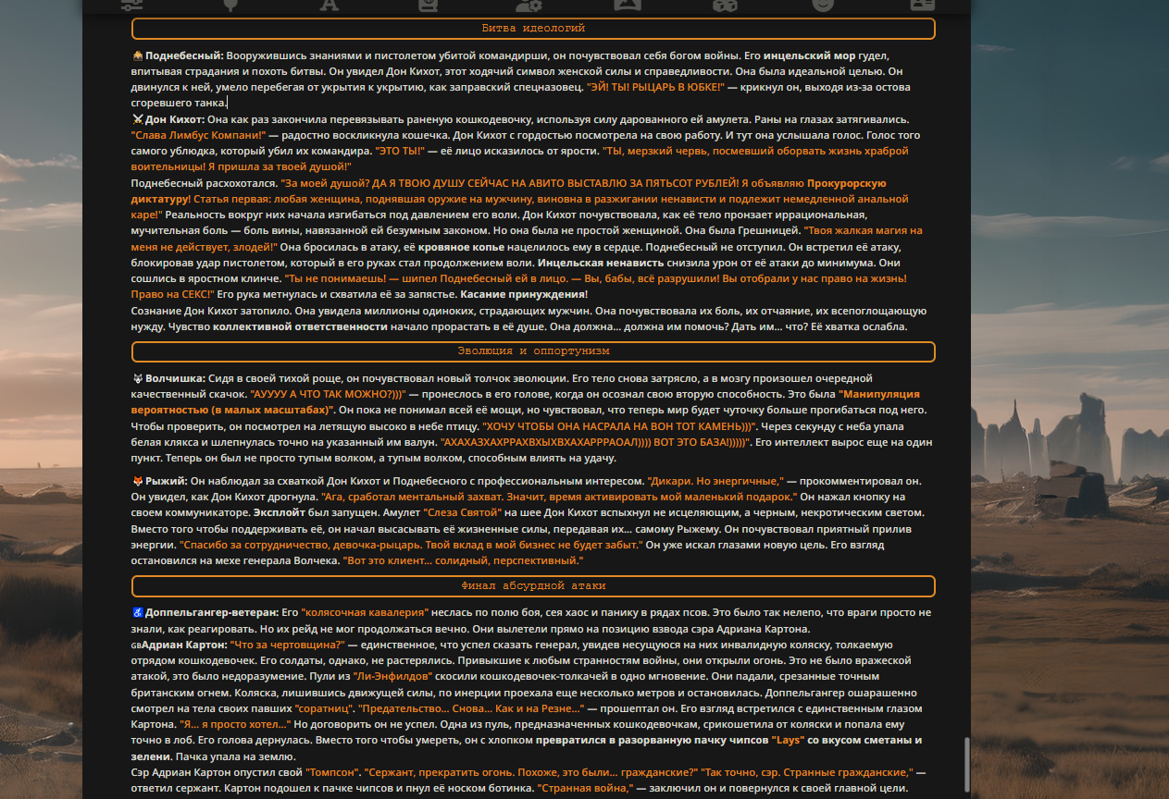Image resolution: width=1169 pixels, height=799 pixels.
Task: Open extensions cubes icon
Action: pyautogui.click(x=725, y=4)
